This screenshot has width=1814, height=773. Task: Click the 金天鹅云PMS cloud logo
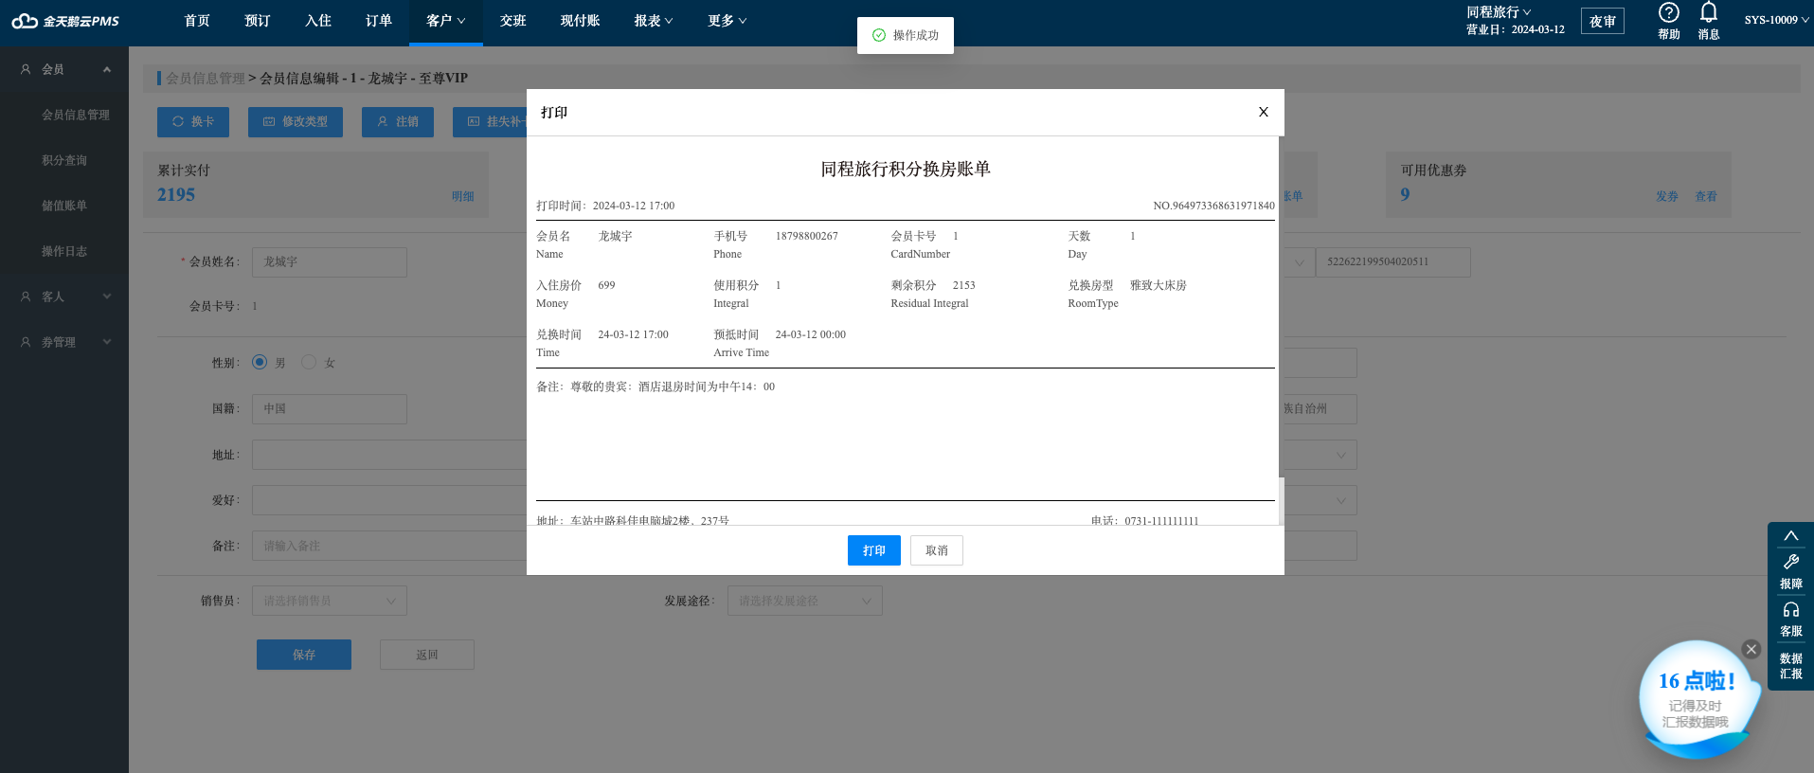pos(64,21)
